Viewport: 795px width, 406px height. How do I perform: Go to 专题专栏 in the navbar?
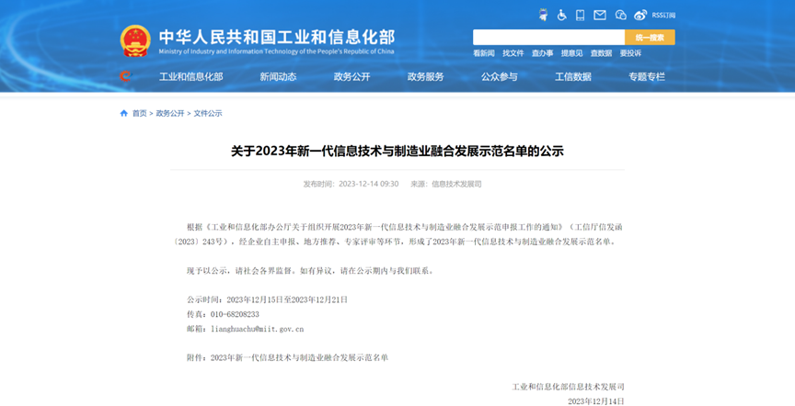coord(646,77)
